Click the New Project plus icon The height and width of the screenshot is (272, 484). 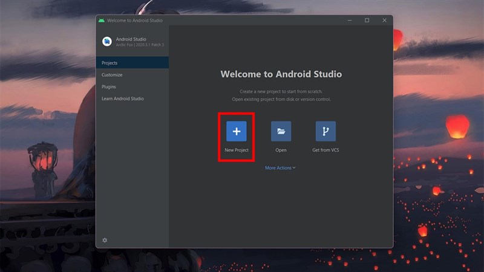click(x=236, y=131)
